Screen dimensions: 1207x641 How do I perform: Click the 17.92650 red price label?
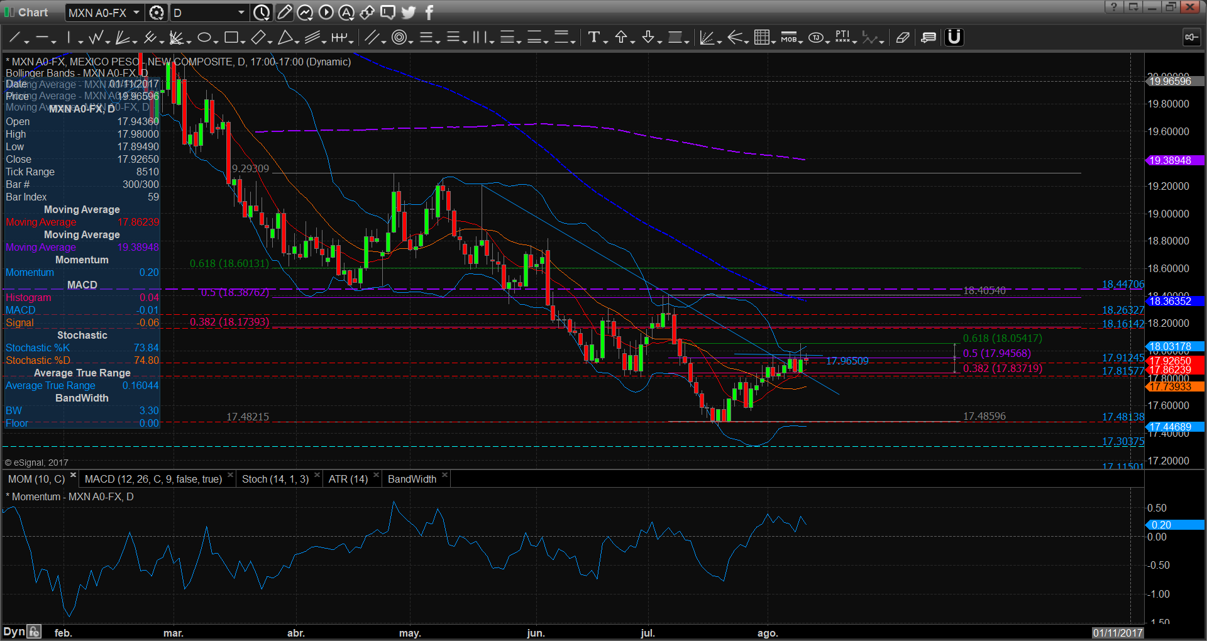point(1176,361)
